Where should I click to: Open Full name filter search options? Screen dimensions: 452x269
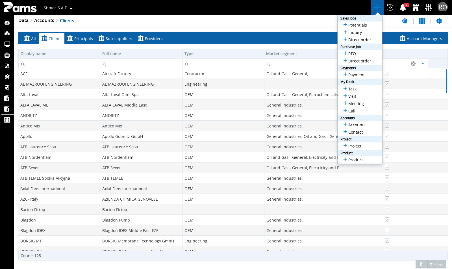pos(105,64)
